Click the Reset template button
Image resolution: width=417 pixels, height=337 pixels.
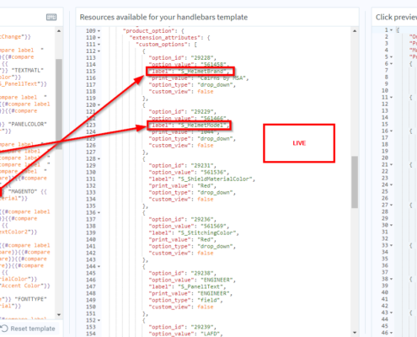(x=28, y=329)
